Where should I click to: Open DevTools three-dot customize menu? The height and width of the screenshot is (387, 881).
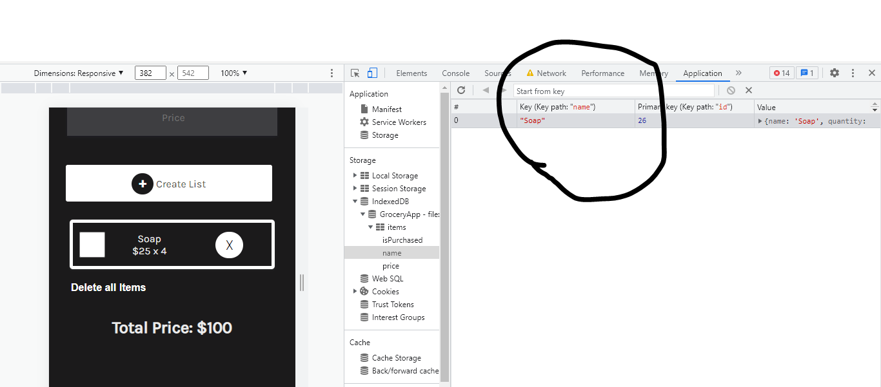(853, 73)
